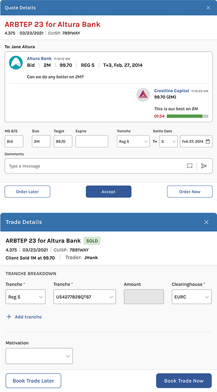This screenshot has width=217, height=392.
Task: Click the Add tranche link
Action: pos(28,317)
